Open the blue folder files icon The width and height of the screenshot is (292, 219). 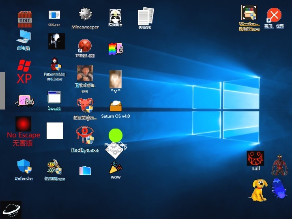tap(85, 170)
